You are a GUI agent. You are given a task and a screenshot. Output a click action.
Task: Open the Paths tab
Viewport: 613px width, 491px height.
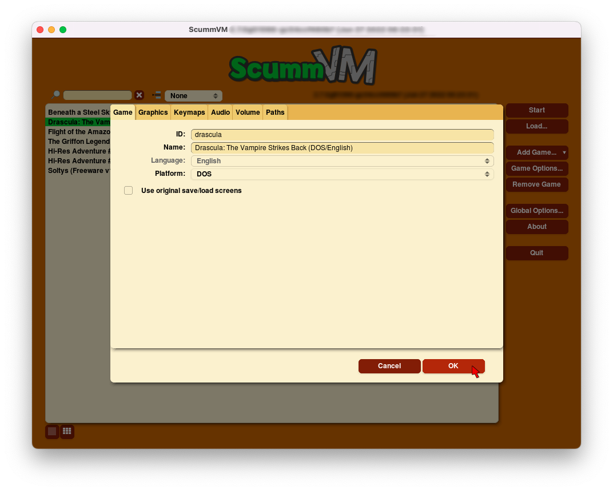(x=275, y=112)
